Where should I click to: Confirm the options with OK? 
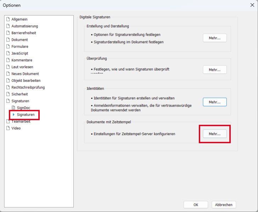point(196,205)
